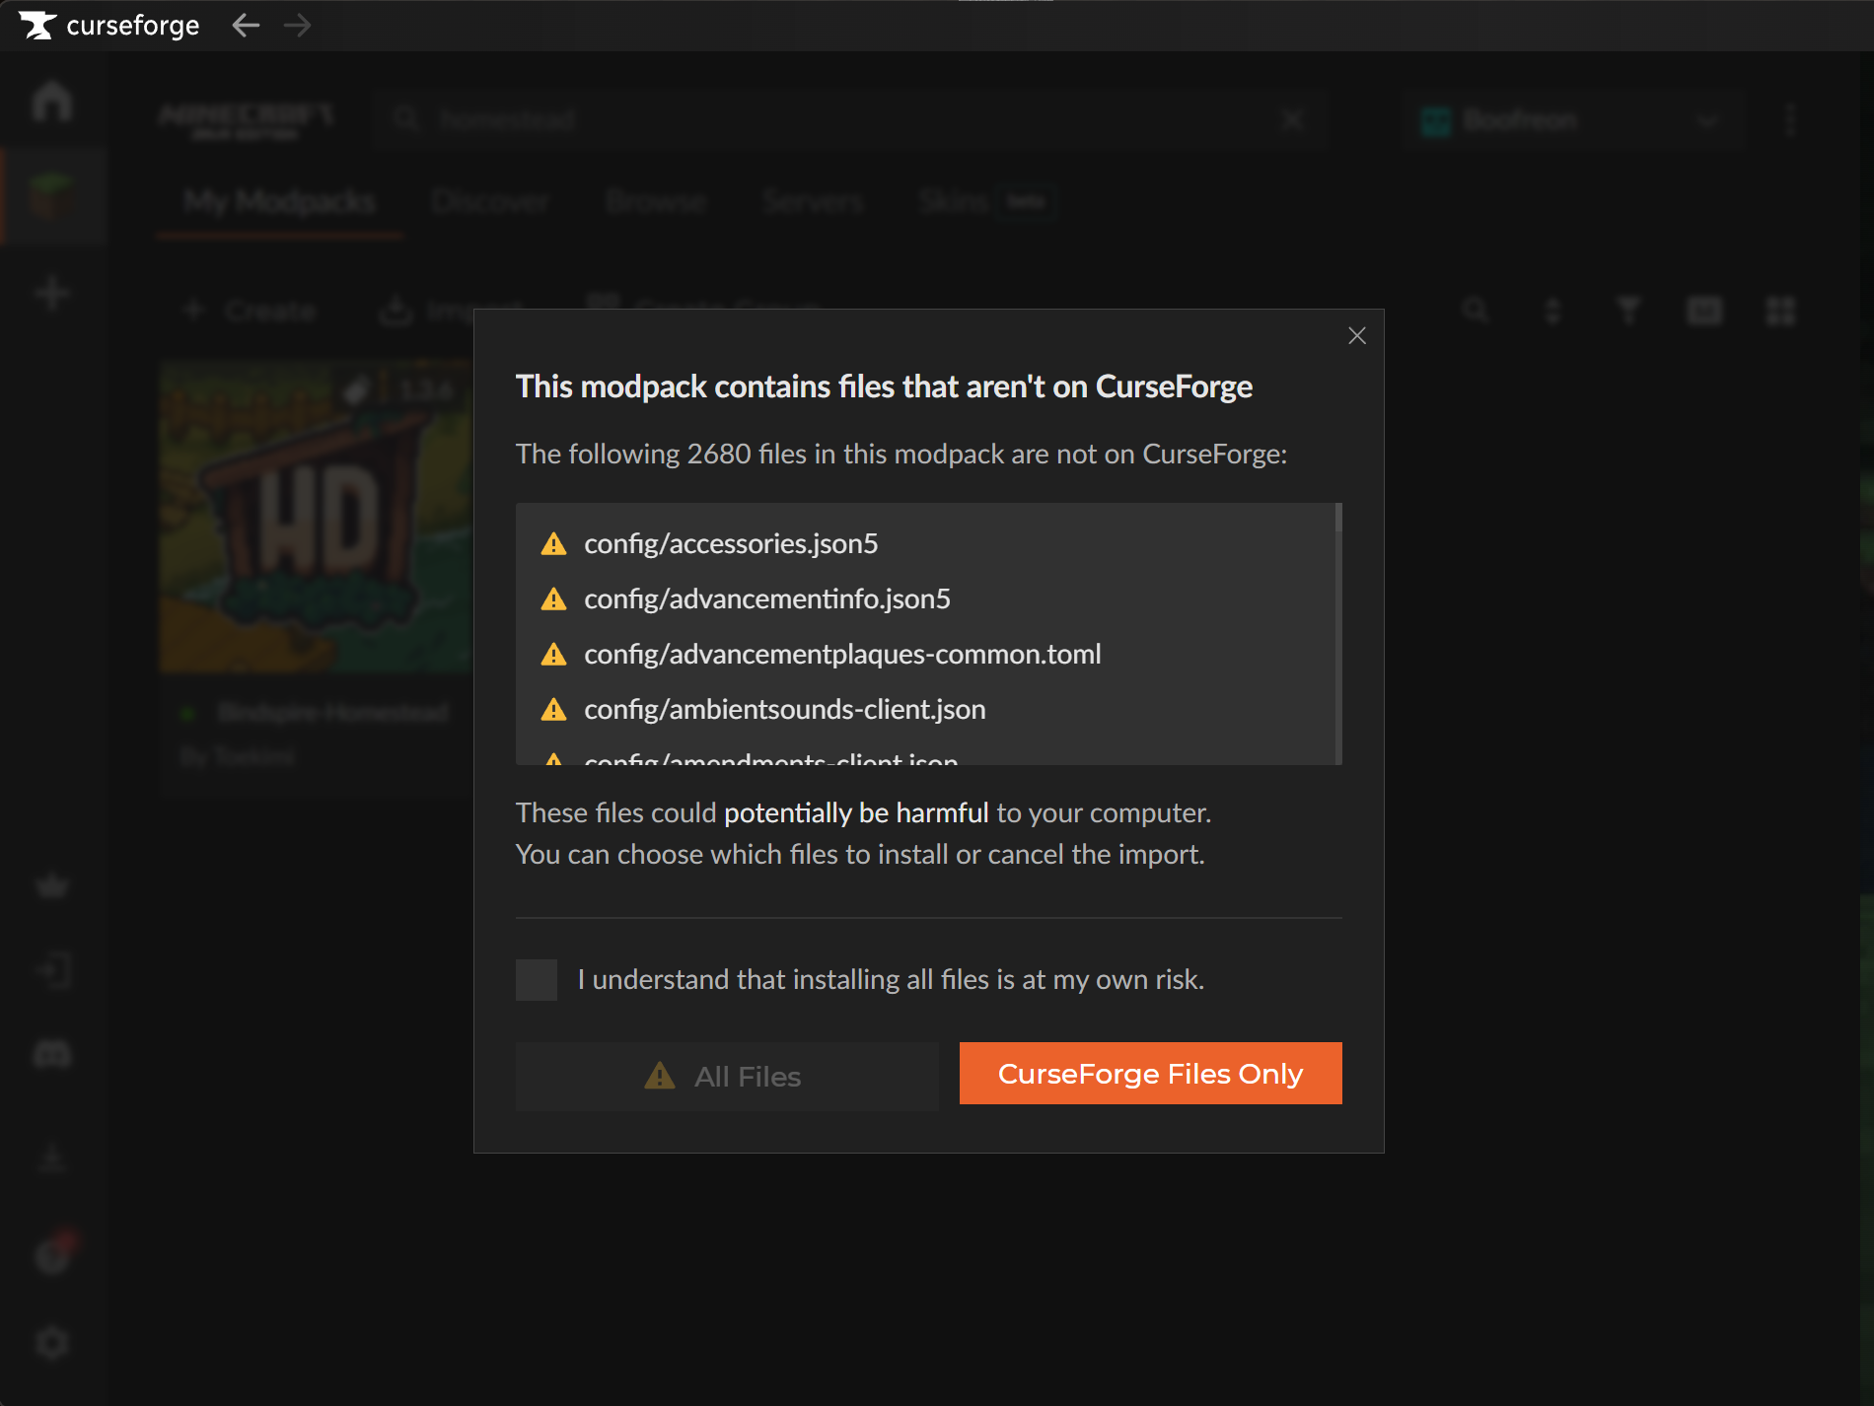The height and width of the screenshot is (1406, 1874).
Task: Click the modpack search magnifier icon
Action: tap(1476, 311)
